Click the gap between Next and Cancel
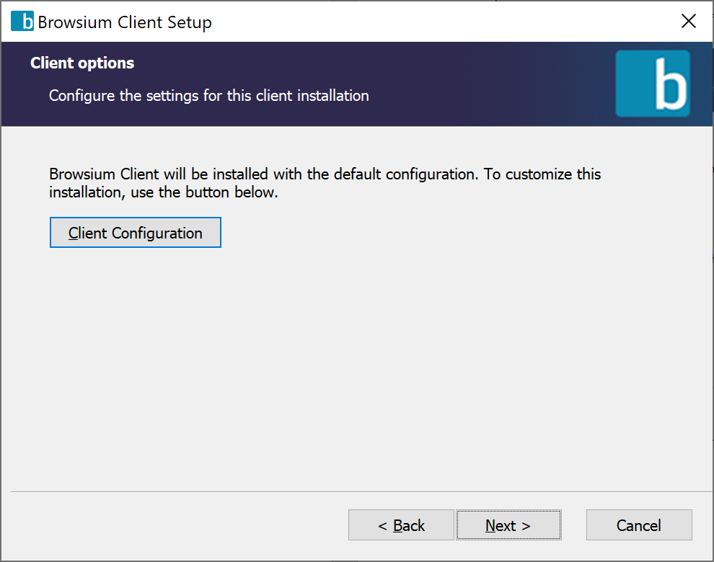This screenshot has height=562, width=714. click(573, 525)
